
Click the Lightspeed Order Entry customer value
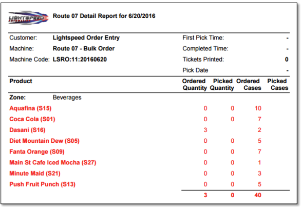coord(86,38)
